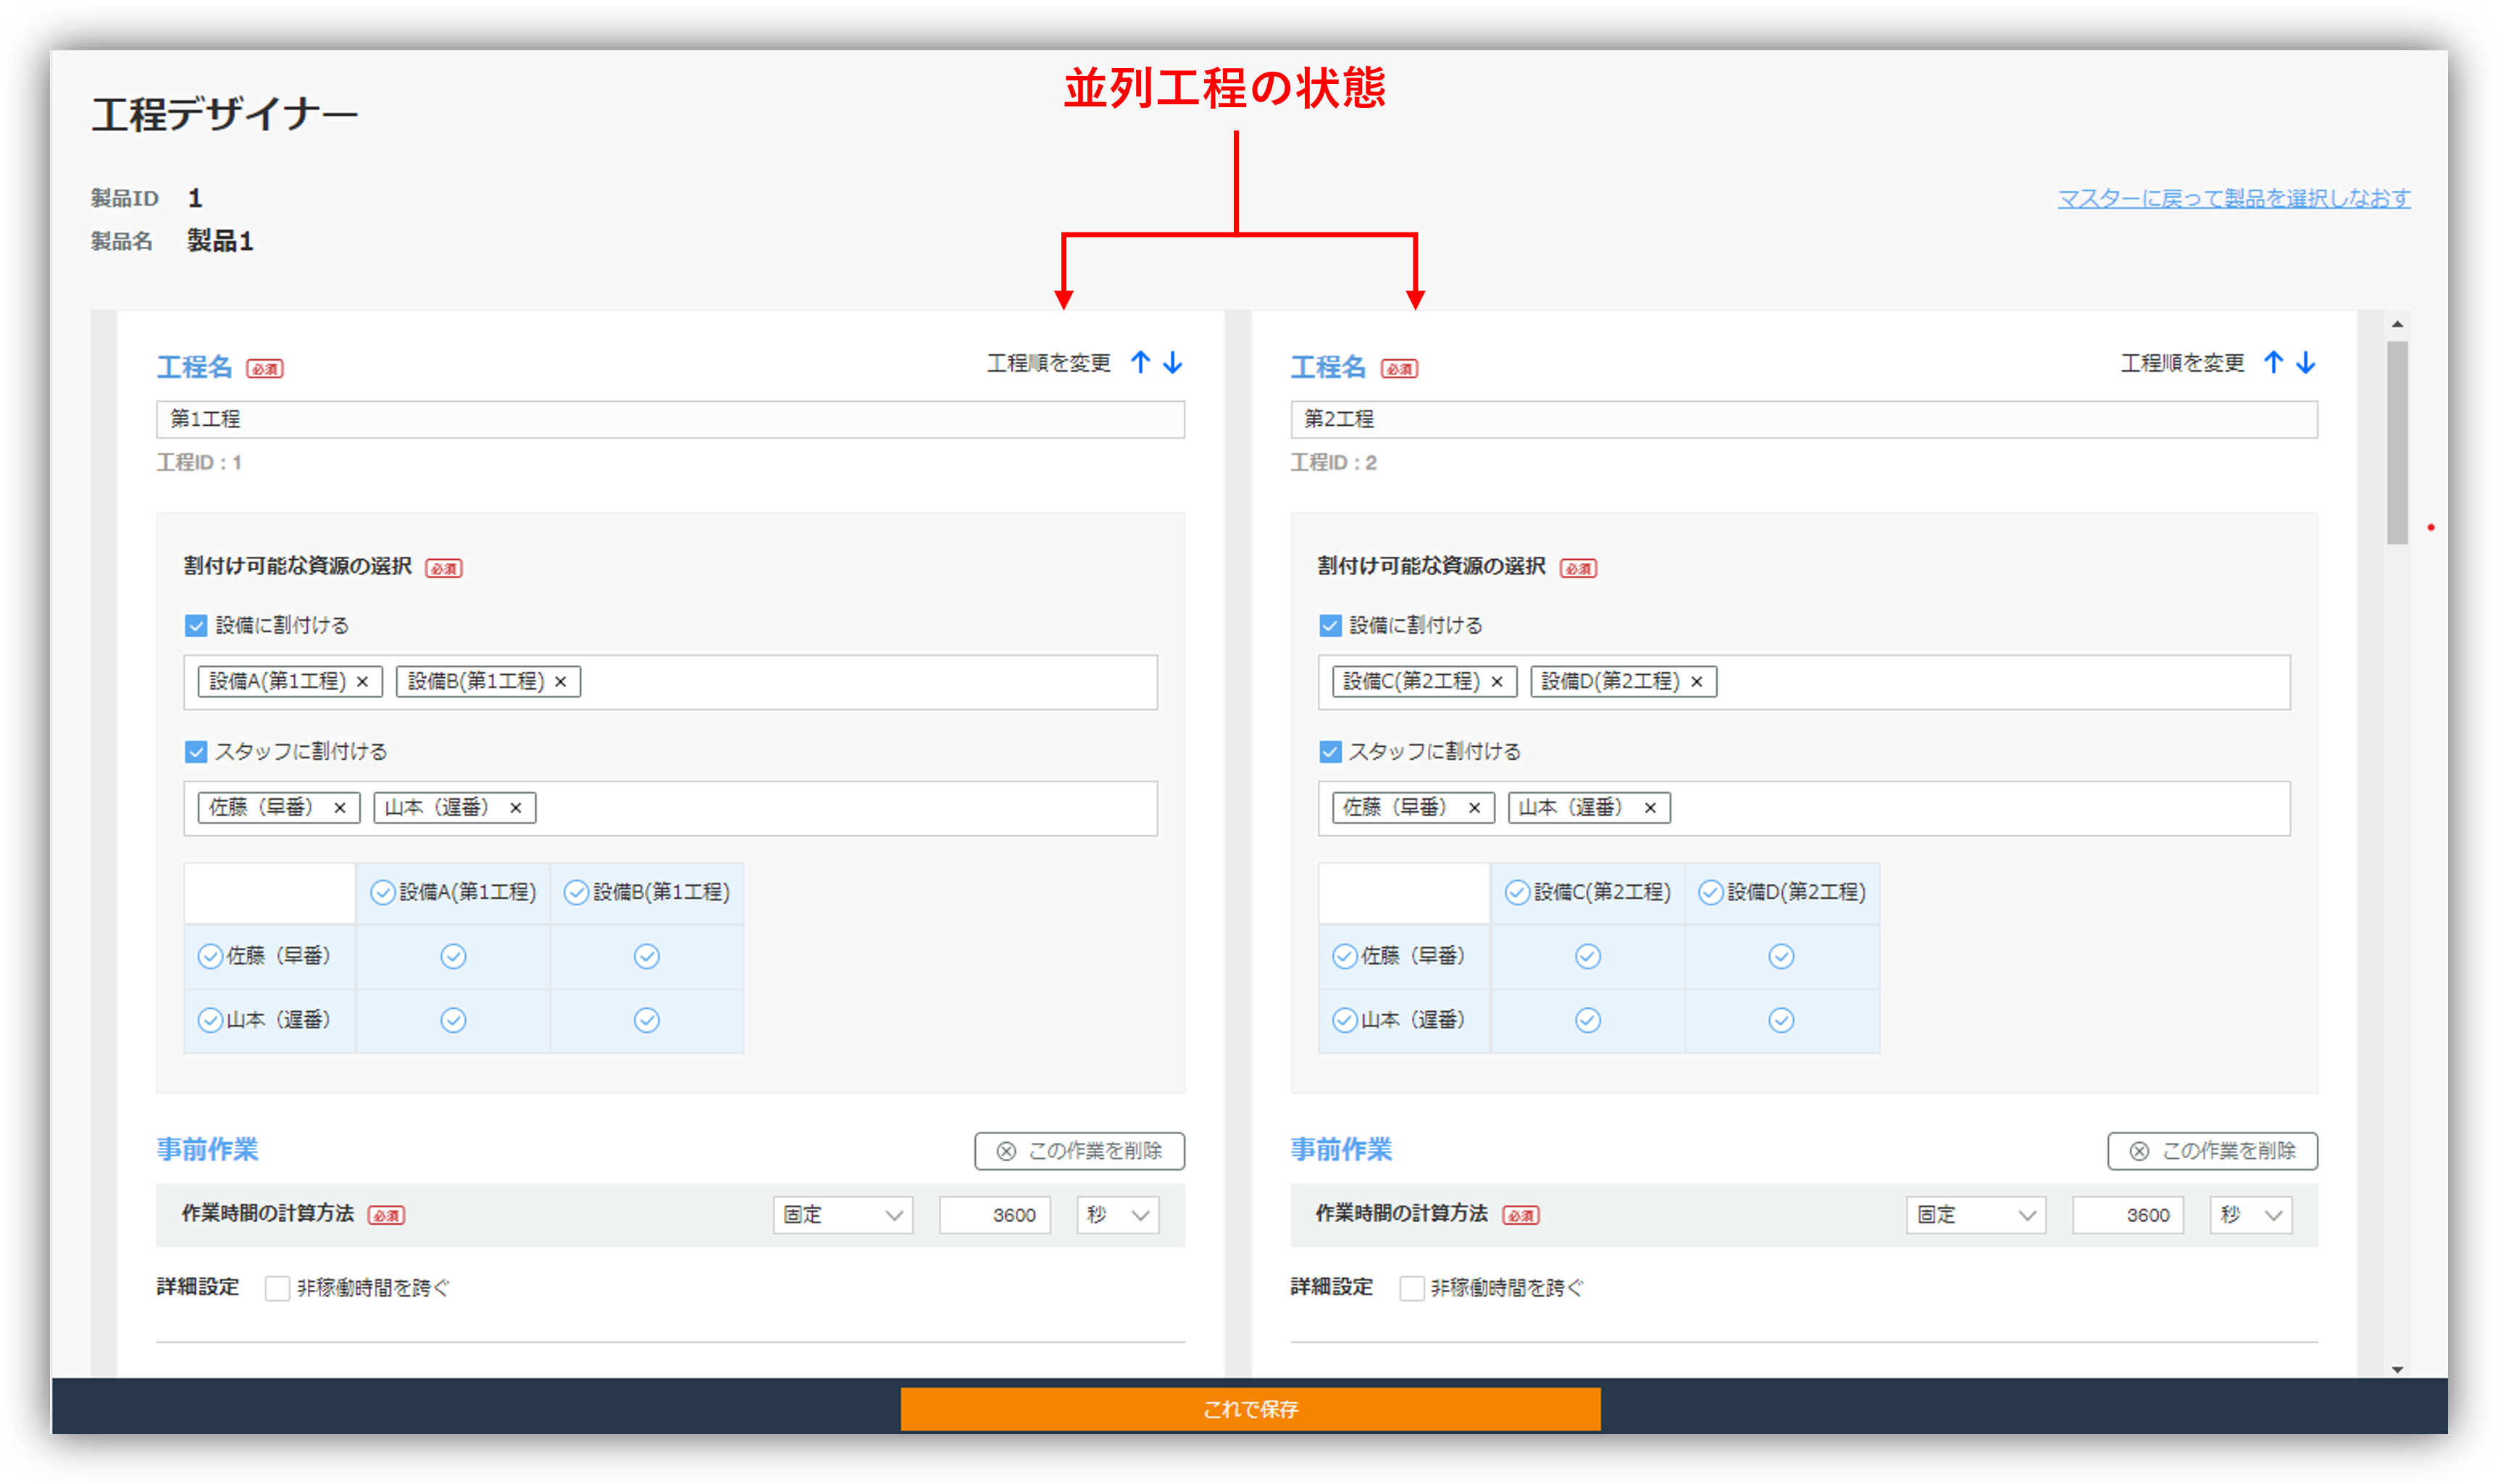2498x1484 pixels.
Task: Remove 佐藤(早番) tag in 第2工程
Action: point(1474,808)
